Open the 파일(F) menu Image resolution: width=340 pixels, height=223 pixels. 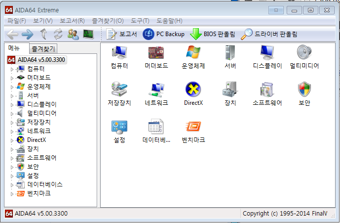pos(17,21)
